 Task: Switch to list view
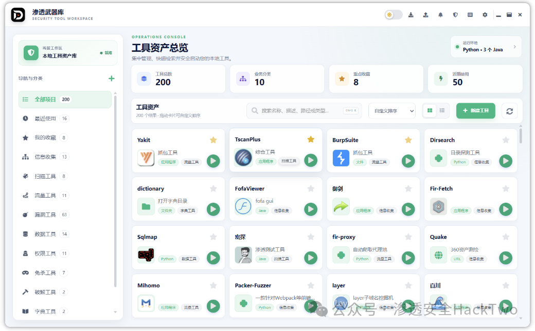[442, 111]
